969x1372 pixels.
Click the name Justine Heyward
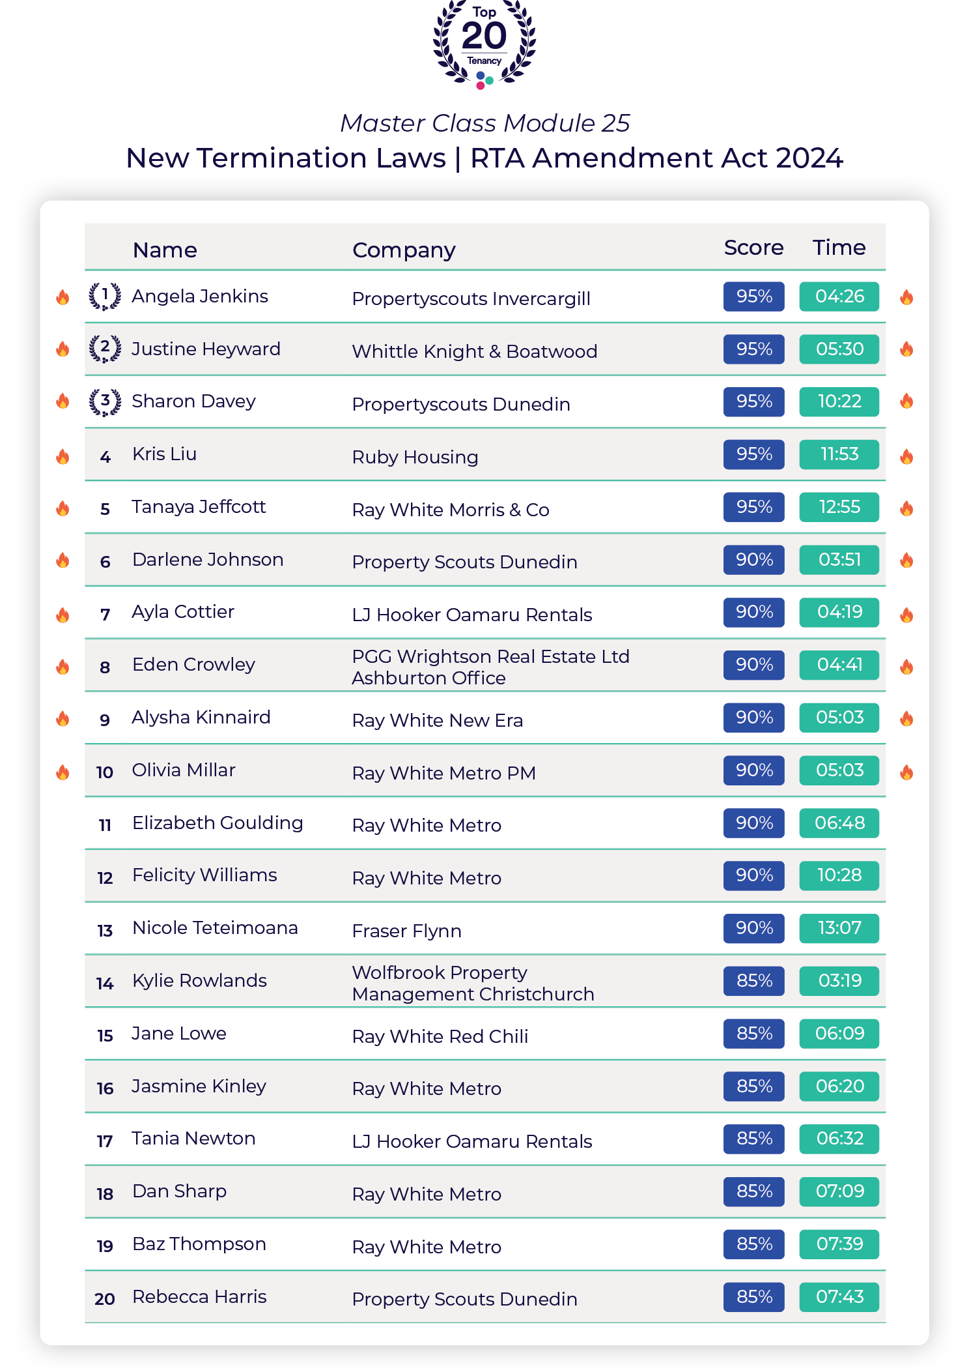206,349
